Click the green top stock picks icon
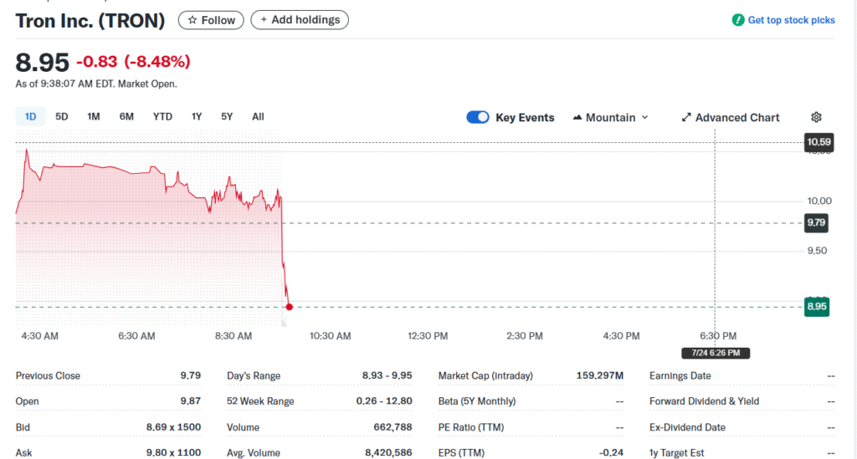The width and height of the screenshot is (857, 459). tap(737, 20)
